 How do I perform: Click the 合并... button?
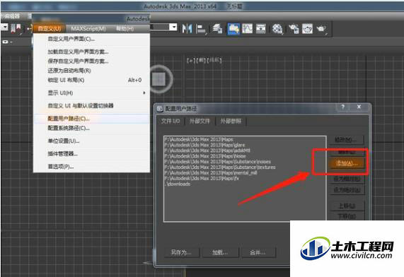click(258, 252)
